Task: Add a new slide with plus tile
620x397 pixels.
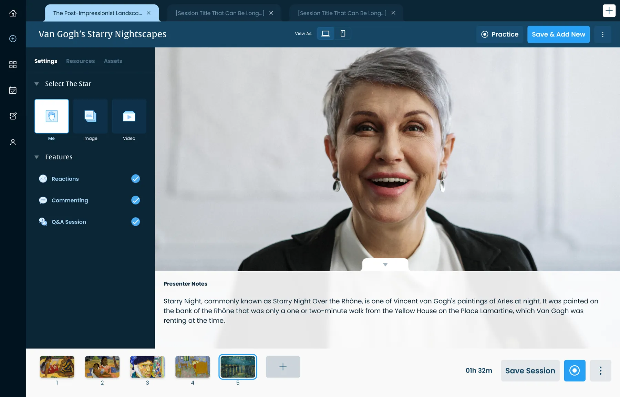Action: (283, 367)
